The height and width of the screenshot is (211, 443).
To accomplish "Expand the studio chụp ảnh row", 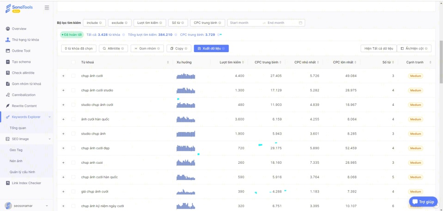I will pyautogui.click(x=63, y=134).
